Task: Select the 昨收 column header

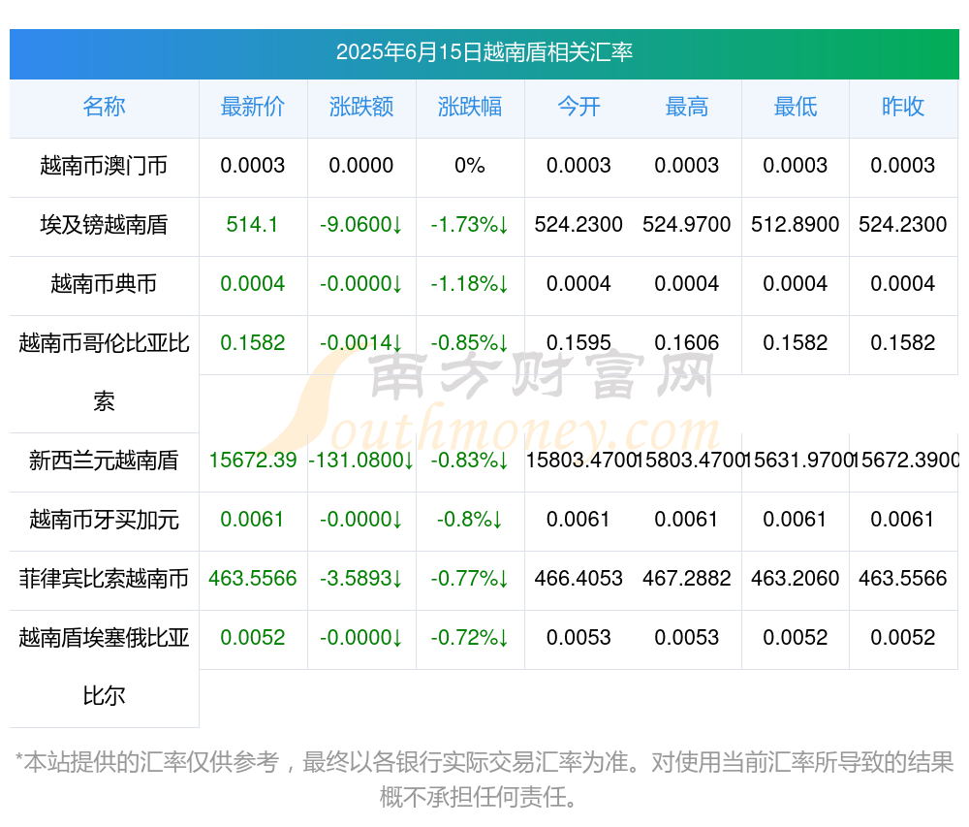Action: point(903,107)
